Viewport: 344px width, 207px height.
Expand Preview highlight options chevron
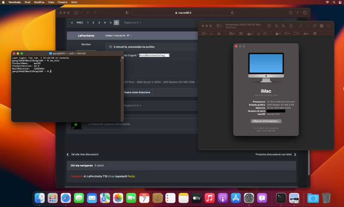click(x=307, y=26)
